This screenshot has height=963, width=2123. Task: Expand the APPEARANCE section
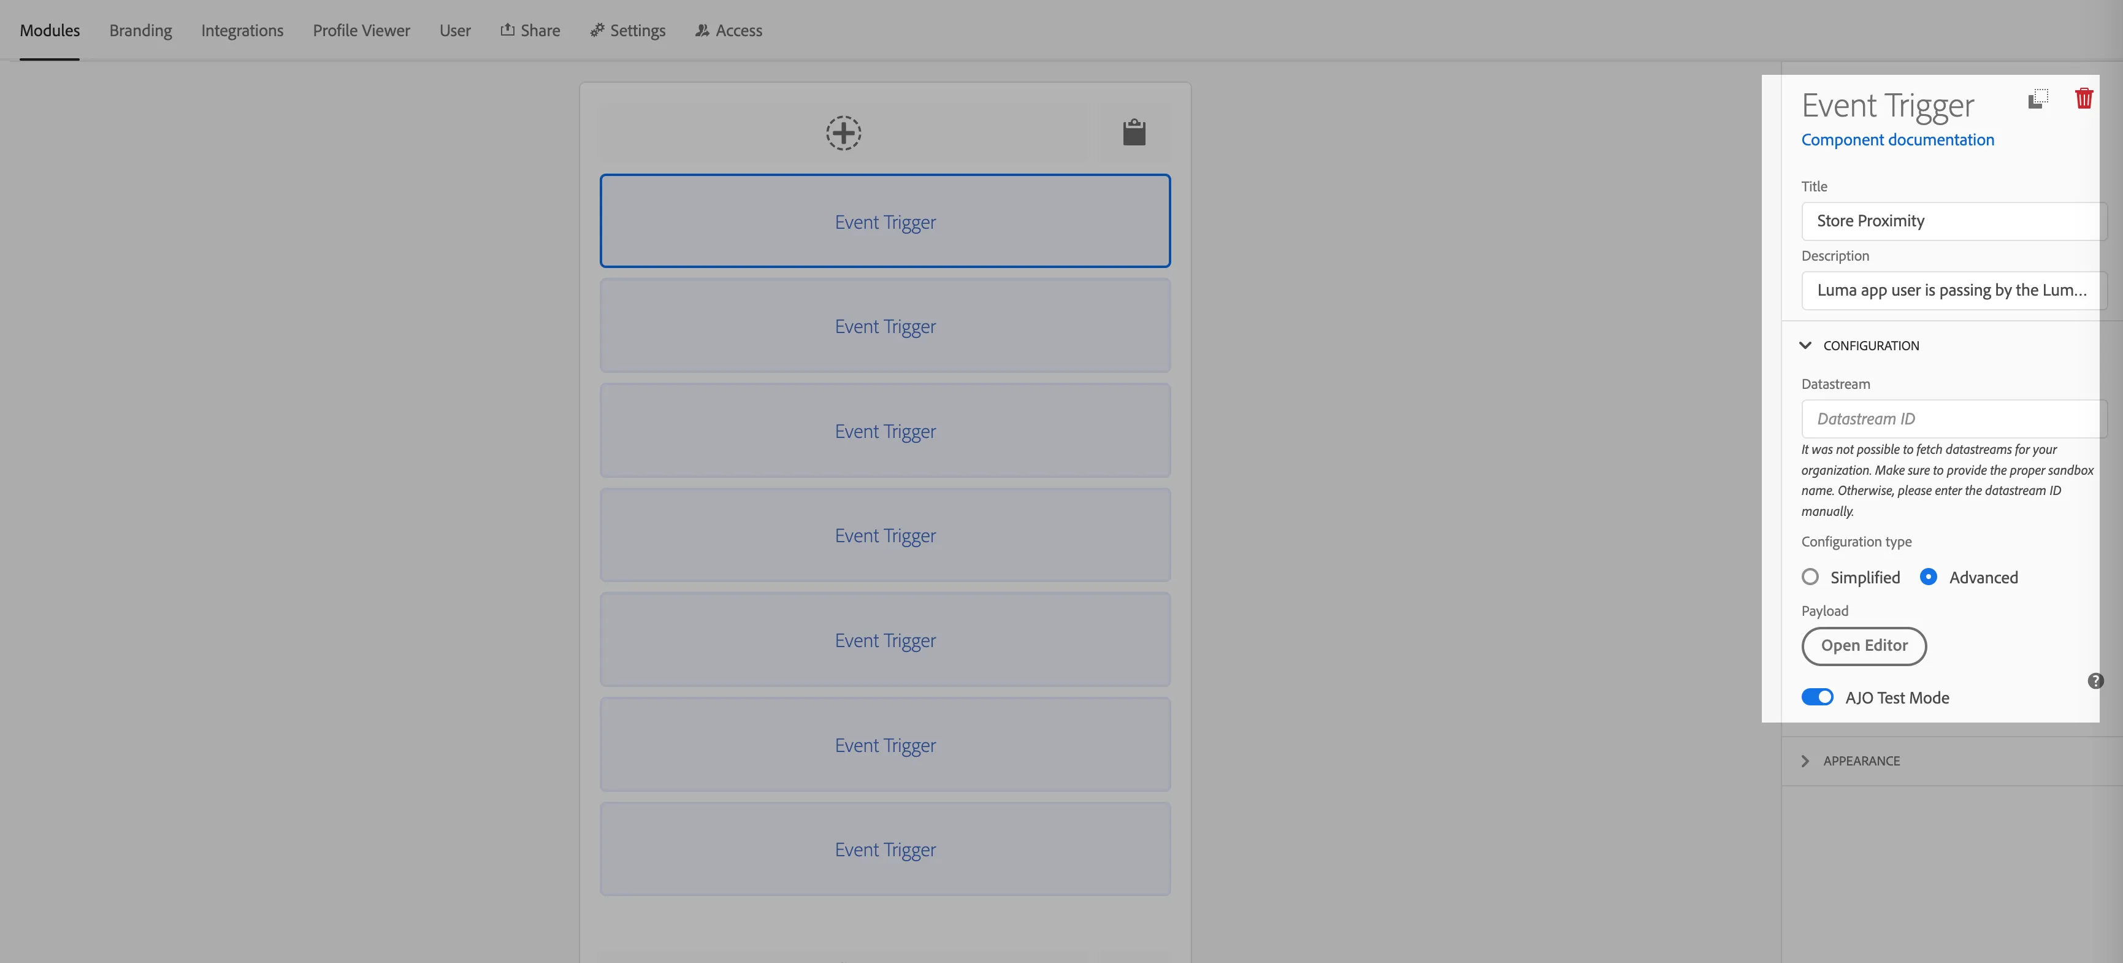click(1851, 761)
